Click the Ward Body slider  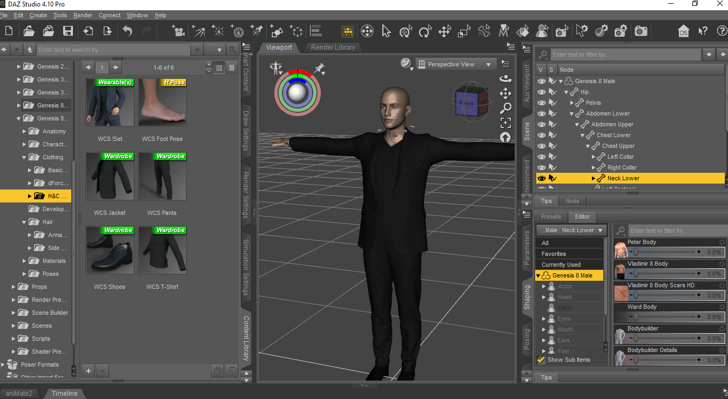665,317
